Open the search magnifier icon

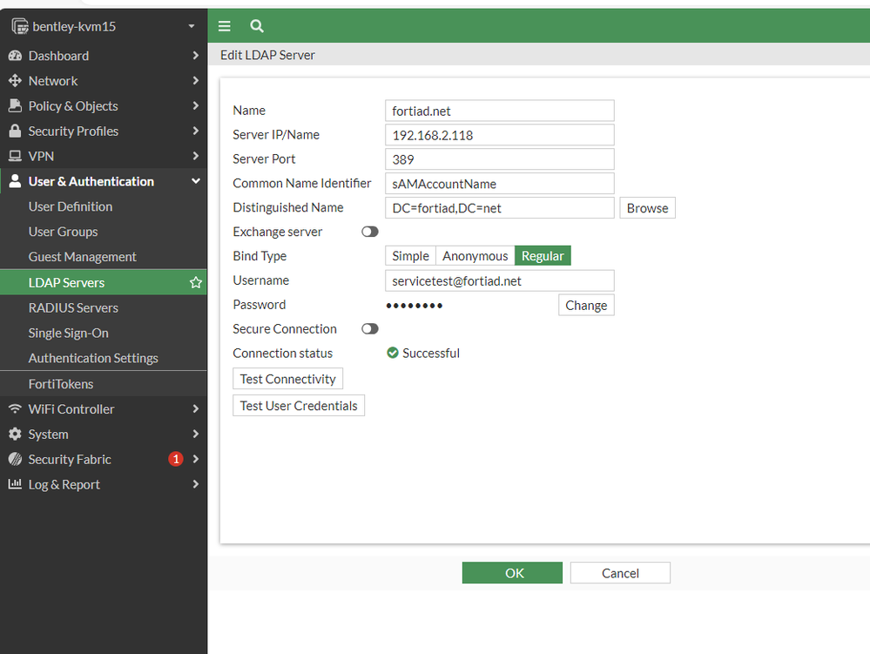coord(257,26)
